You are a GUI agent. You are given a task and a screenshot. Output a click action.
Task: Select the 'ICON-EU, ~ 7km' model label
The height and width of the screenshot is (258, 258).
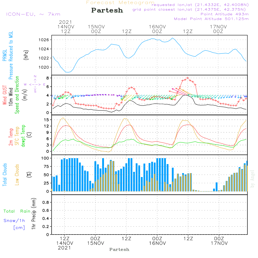coord(33,14)
